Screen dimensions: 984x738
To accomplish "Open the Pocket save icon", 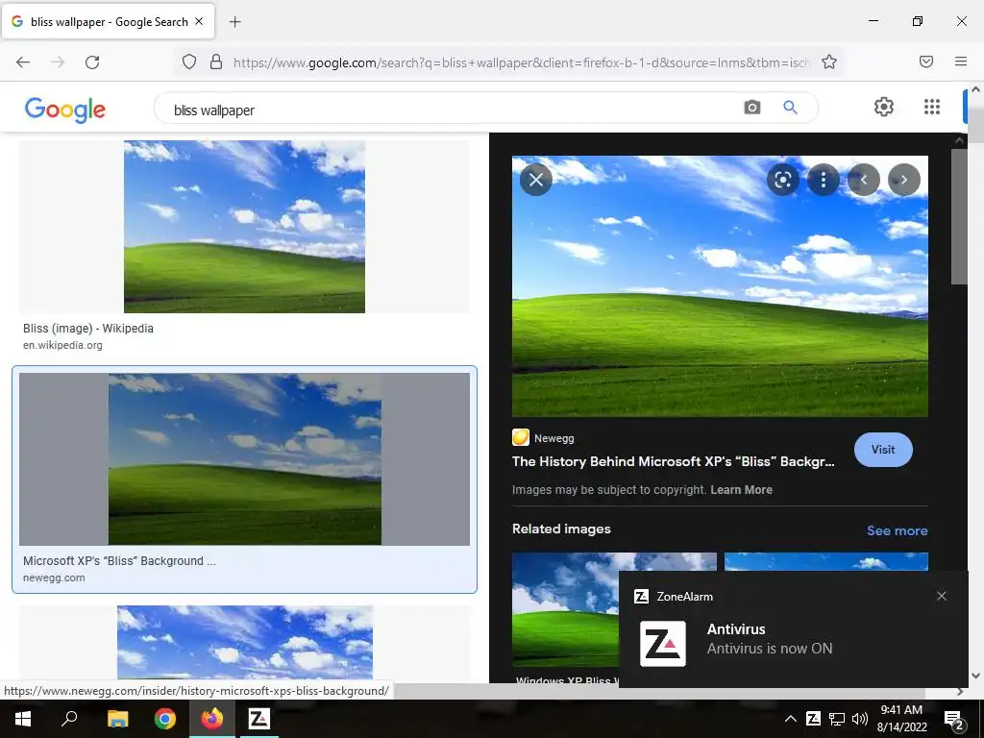I will (x=926, y=61).
